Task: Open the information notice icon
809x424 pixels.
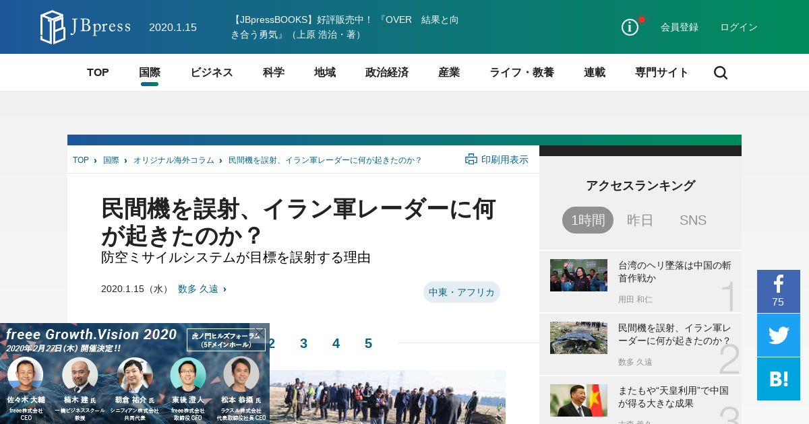Action: 630,27
